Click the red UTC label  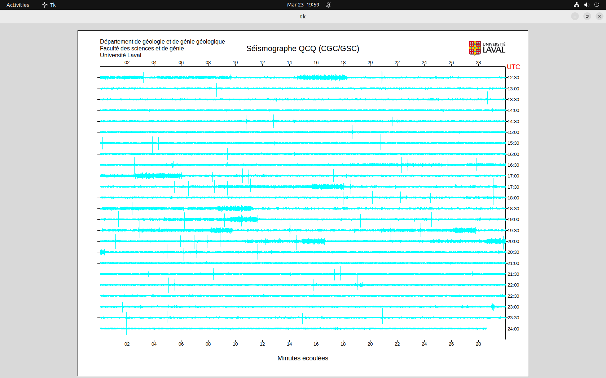coord(513,67)
